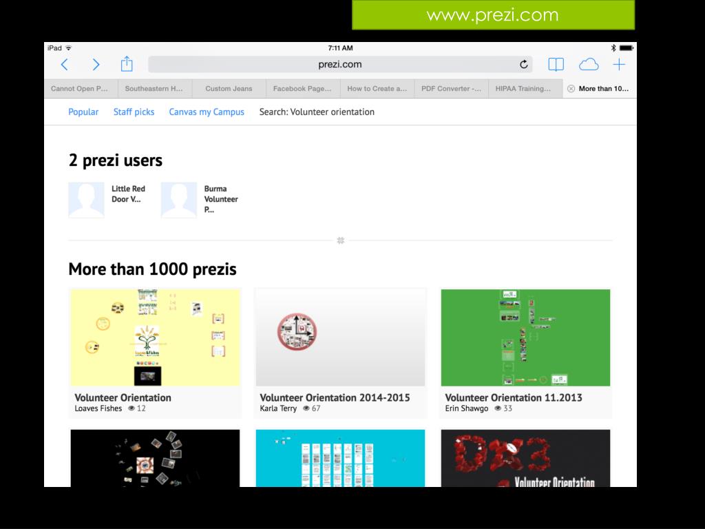Tap view count icon showing 33
This screenshot has height=529, width=705.
[x=498, y=408]
